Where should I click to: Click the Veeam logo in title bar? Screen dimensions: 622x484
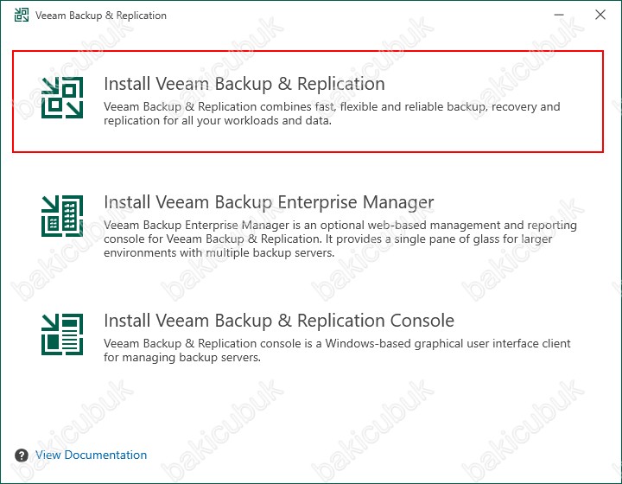coord(22,15)
